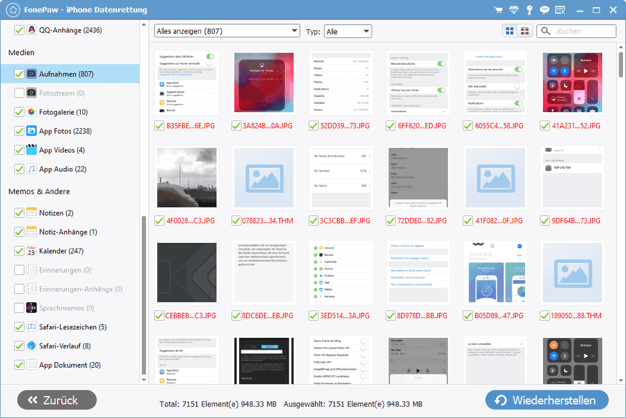The image size is (626, 418).
Task: Click file name 3ED514...3A.JPG
Action: (x=345, y=316)
